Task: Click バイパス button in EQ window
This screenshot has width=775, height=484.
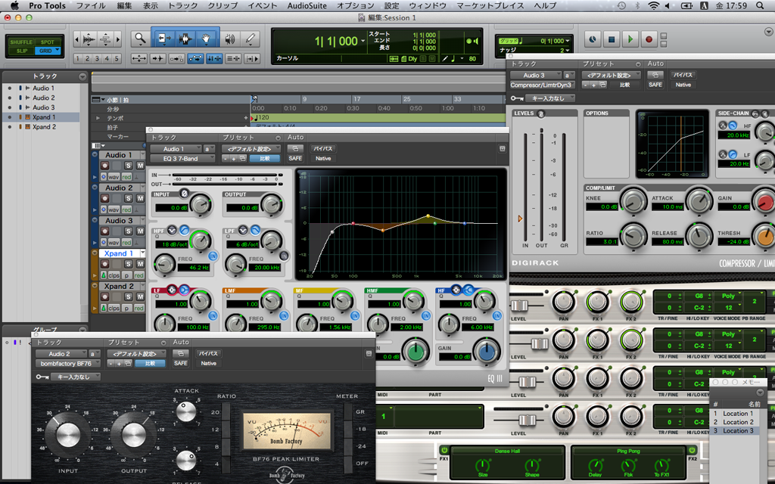Action: 322,149
